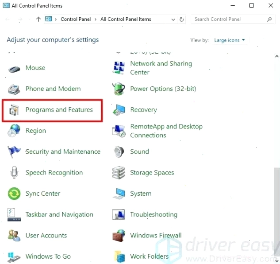280x264 pixels.
Task: Click the vertical scrollbar thumb
Action: click(277, 211)
